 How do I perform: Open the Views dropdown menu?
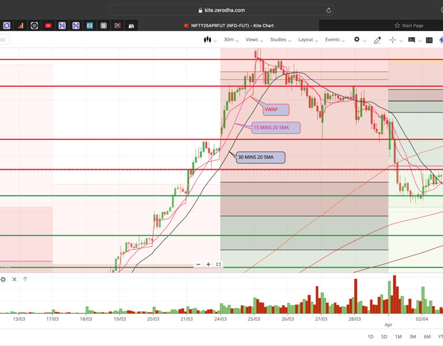254,40
